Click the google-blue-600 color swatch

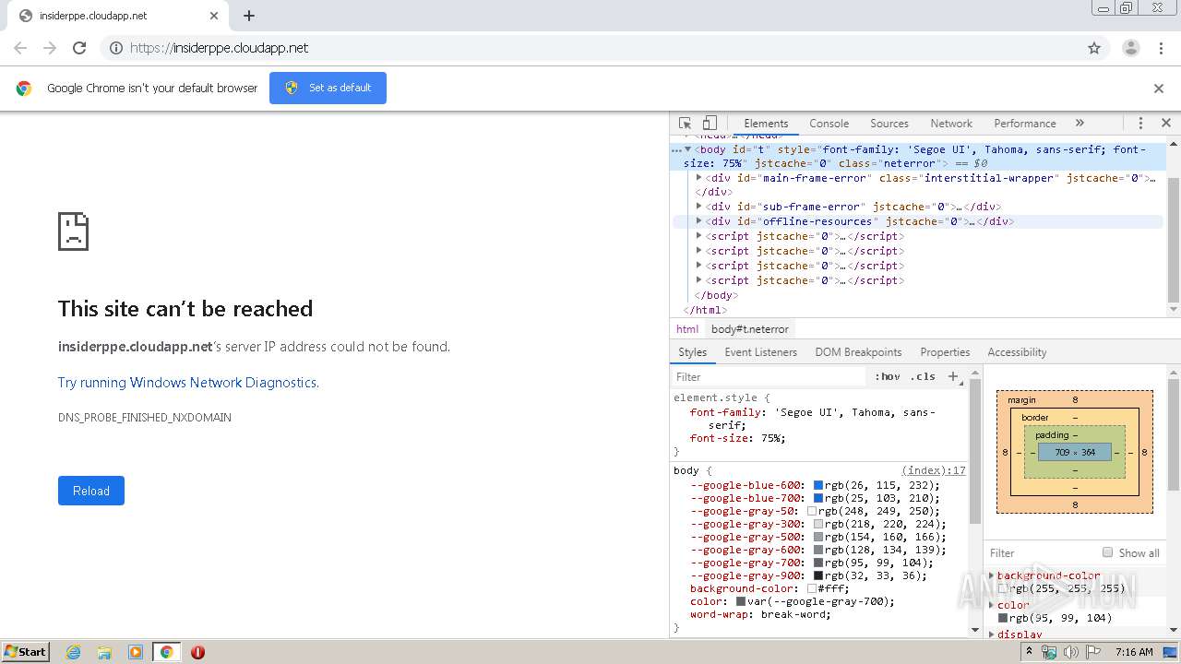(817, 485)
